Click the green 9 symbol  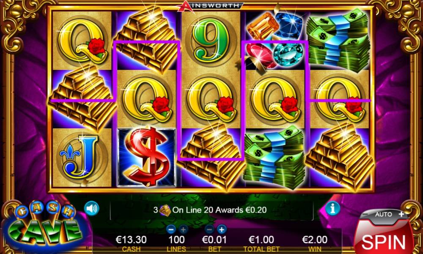point(210,41)
